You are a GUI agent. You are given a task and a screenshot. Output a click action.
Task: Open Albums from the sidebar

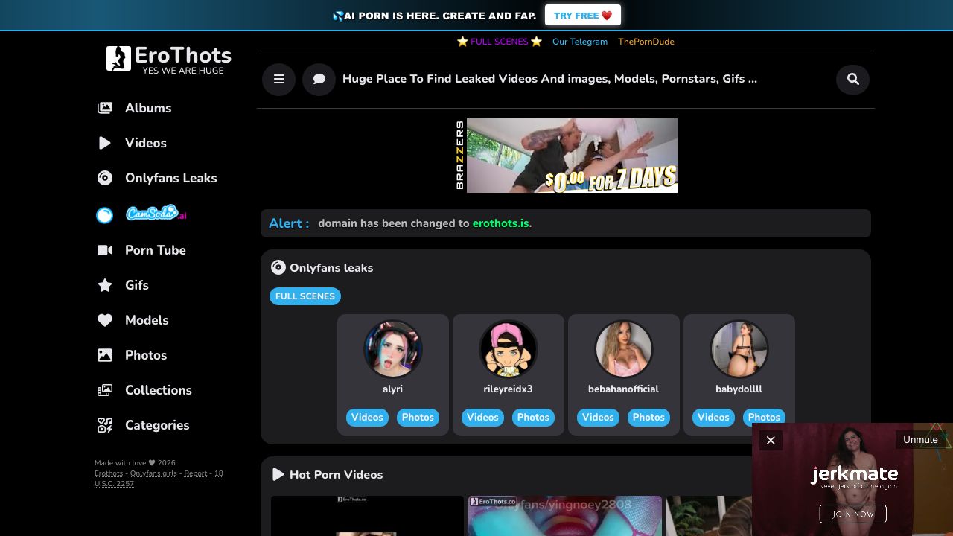[135, 108]
